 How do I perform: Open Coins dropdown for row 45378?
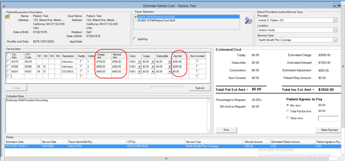coord(139,62)
